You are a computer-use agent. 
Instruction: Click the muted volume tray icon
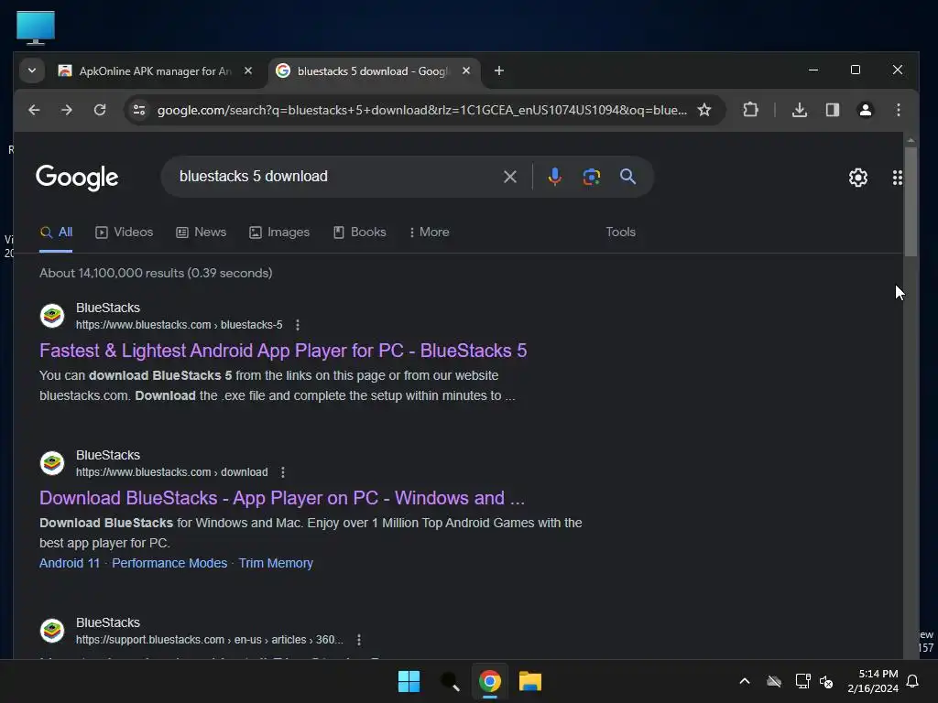826,681
